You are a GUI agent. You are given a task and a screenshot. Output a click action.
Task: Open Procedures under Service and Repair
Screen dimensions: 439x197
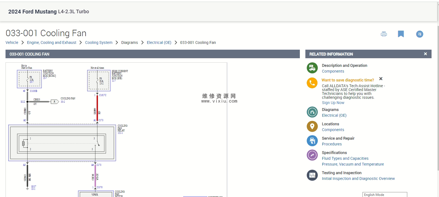pyautogui.click(x=332, y=144)
